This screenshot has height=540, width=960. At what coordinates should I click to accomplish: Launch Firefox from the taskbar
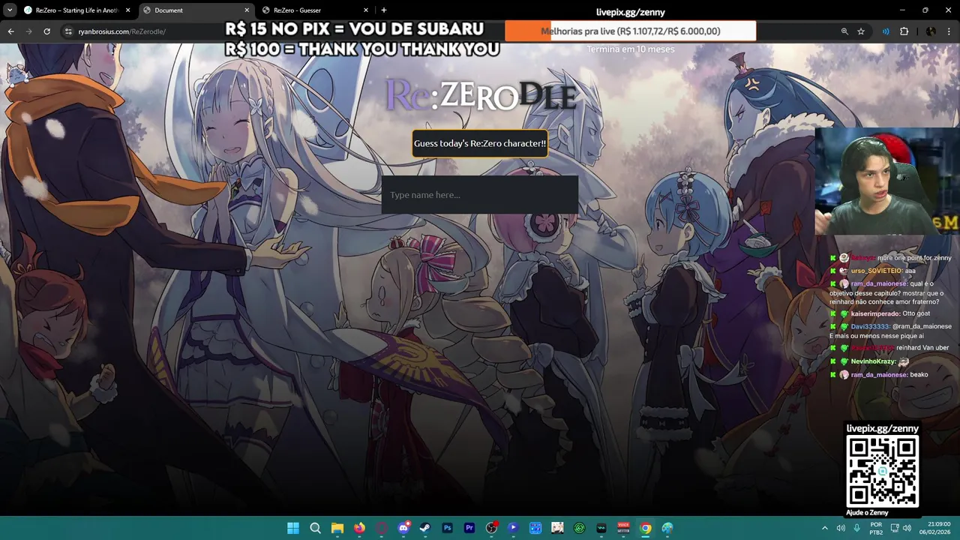point(359,528)
